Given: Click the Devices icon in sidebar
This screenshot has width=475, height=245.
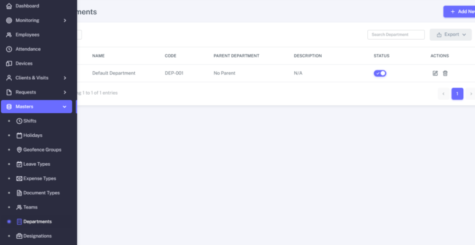Looking at the screenshot, I should point(9,63).
